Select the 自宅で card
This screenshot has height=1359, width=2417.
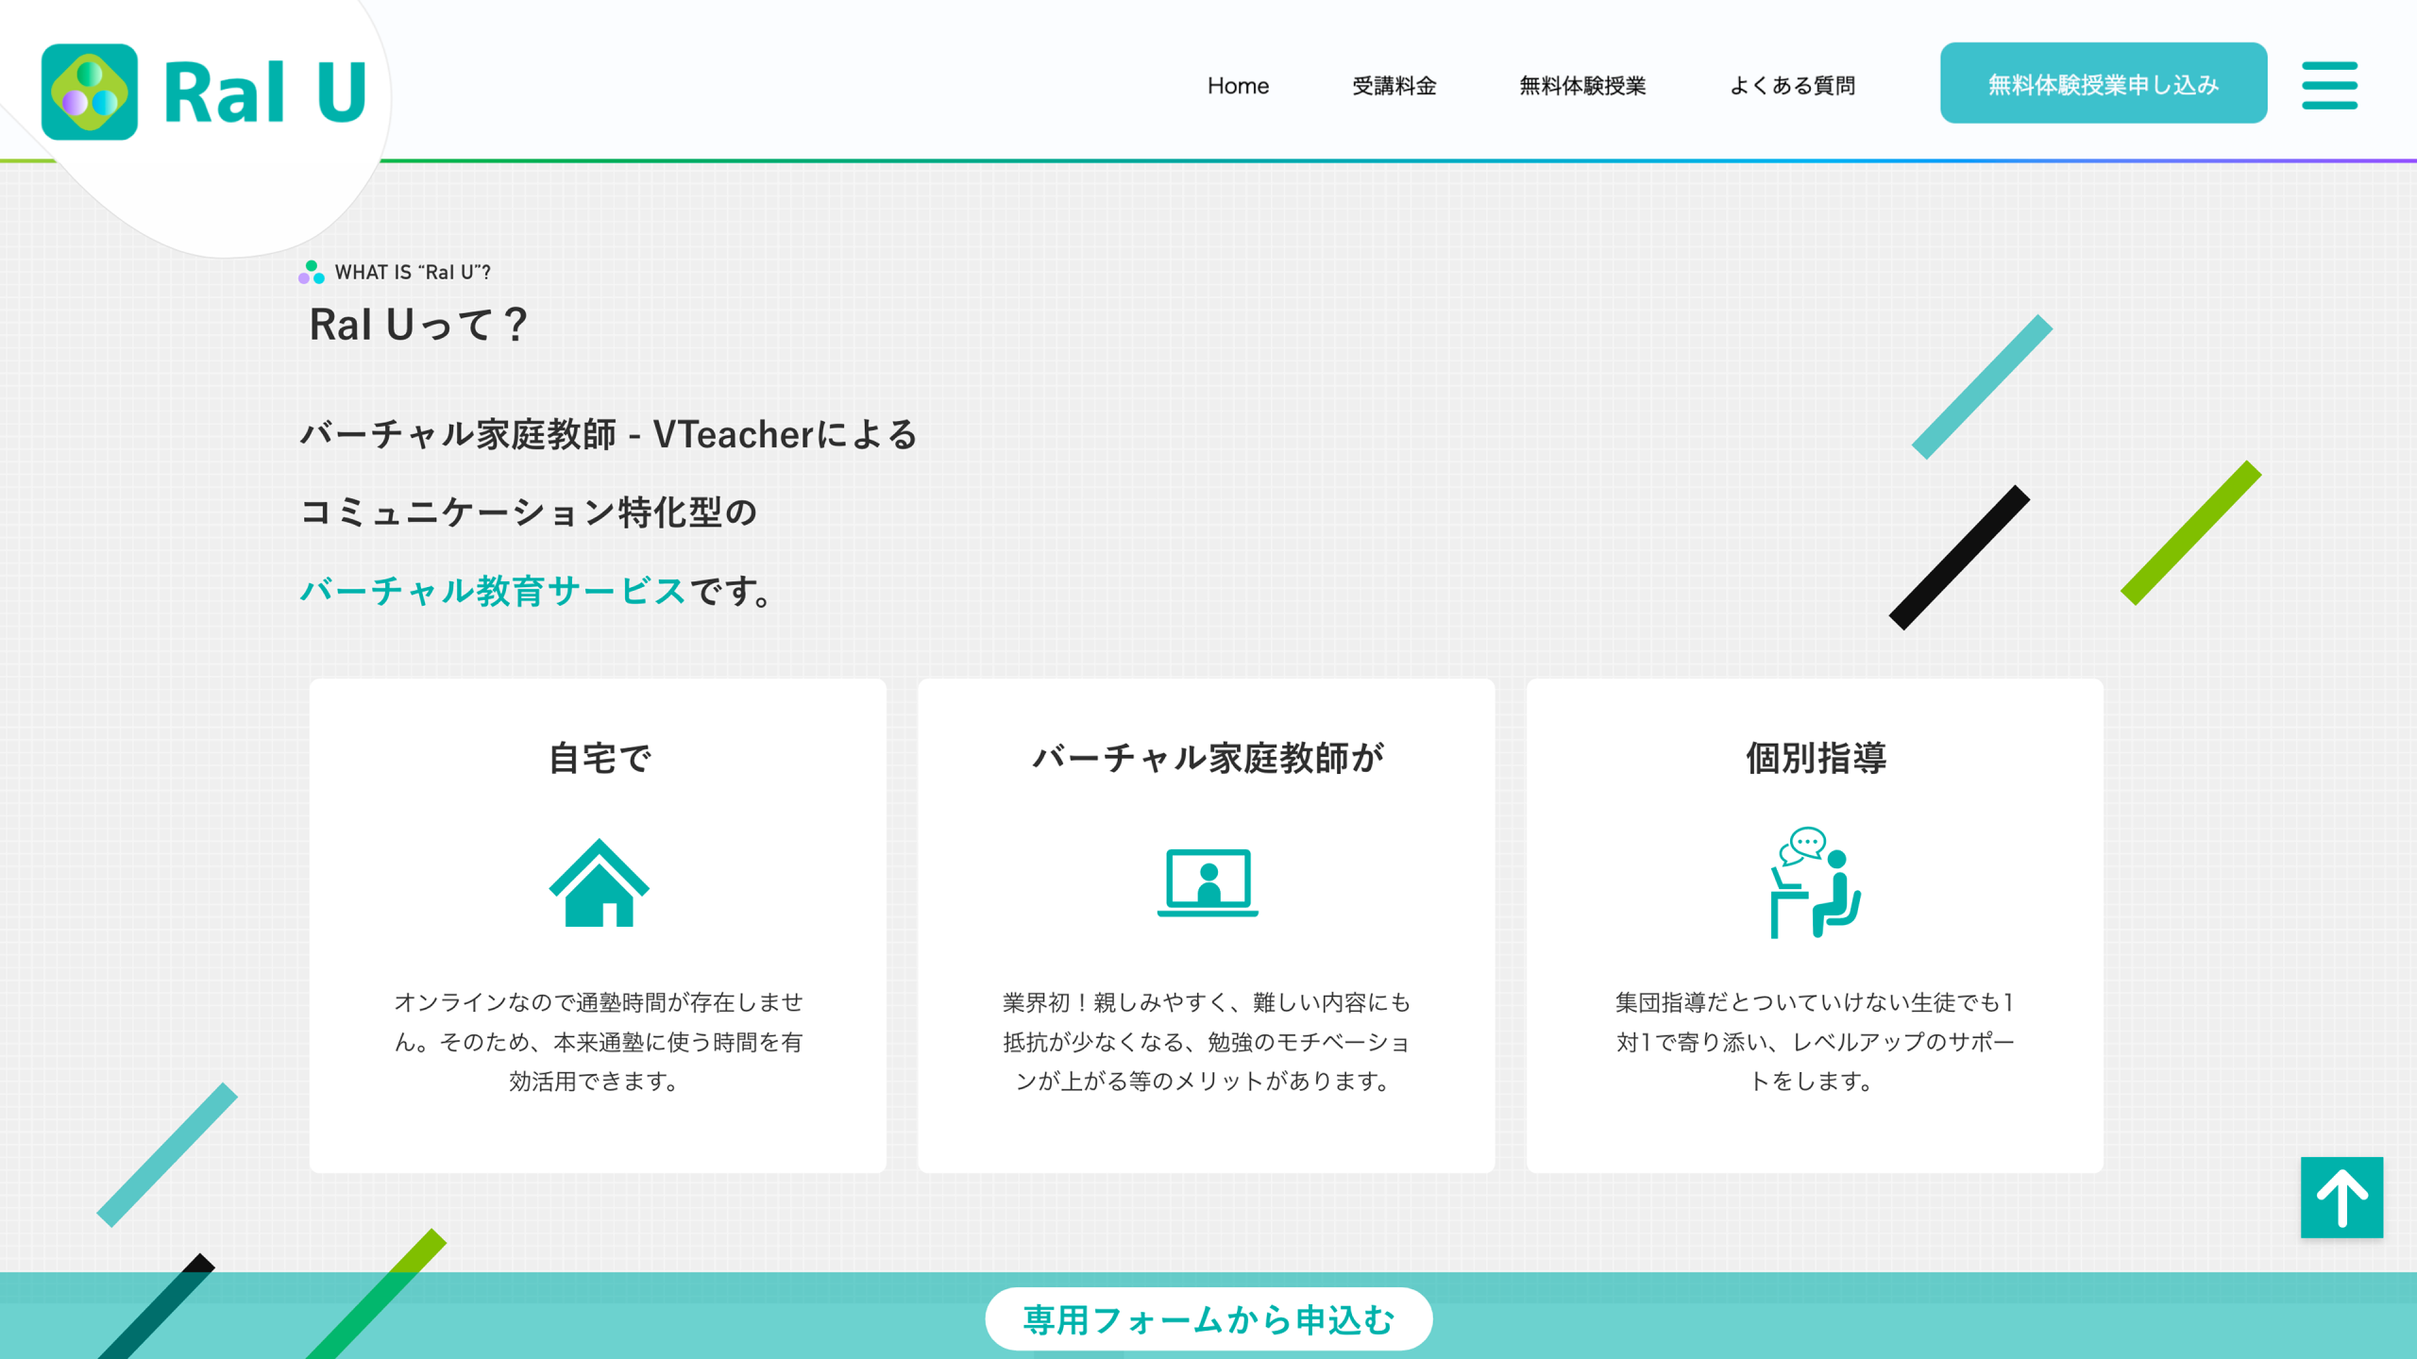tap(598, 926)
